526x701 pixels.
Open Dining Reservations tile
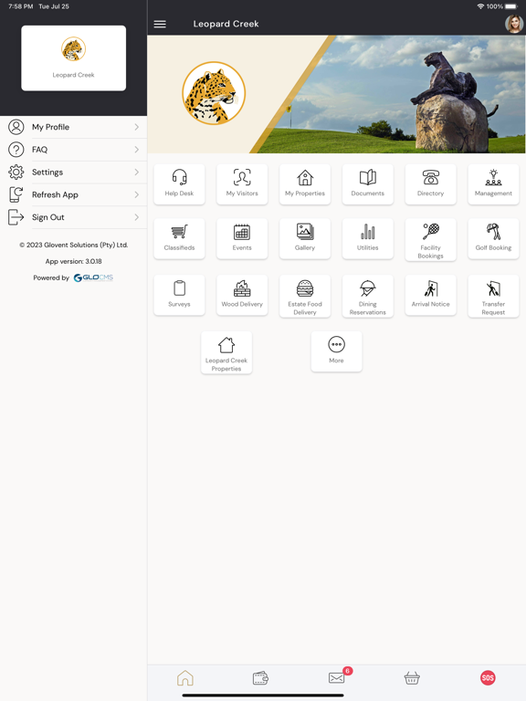pos(368,296)
